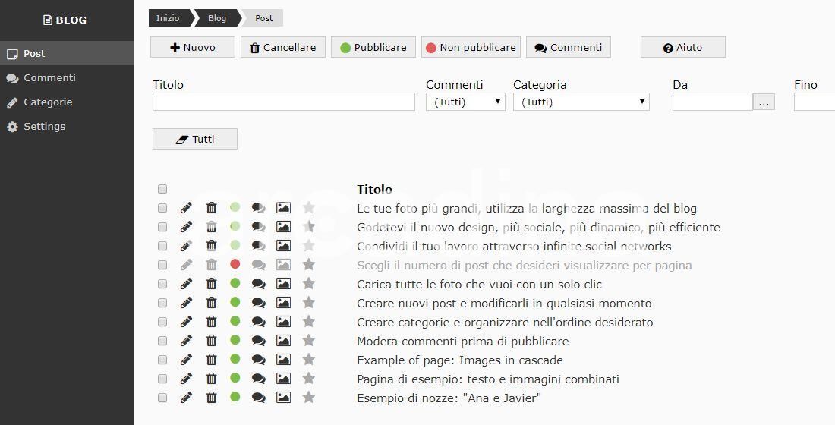Image resolution: width=835 pixels, height=425 pixels.
Task: Click the Nuovo button to create a post
Action: click(x=193, y=47)
